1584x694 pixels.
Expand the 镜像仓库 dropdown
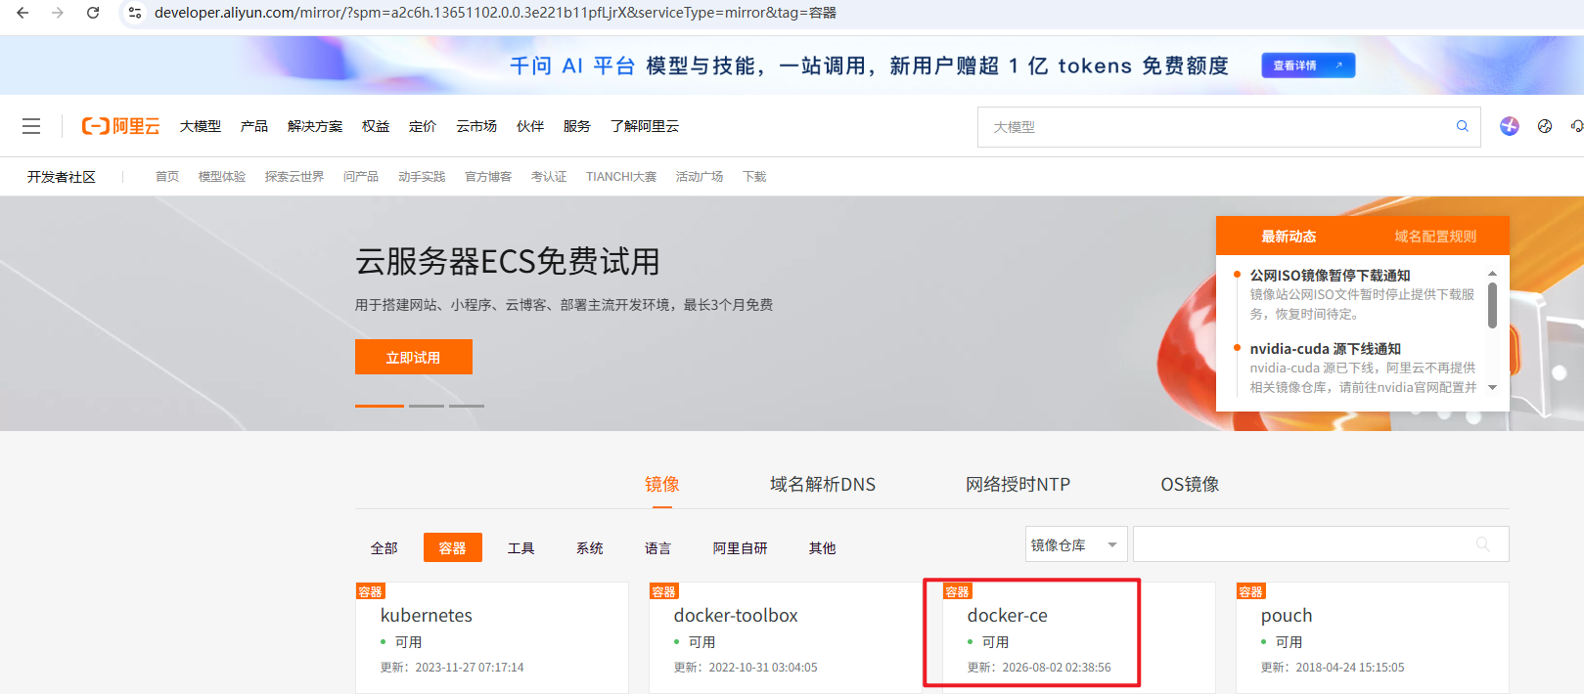pyautogui.click(x=1076, y=544)
